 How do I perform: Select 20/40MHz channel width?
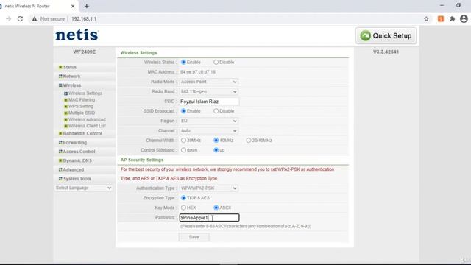(249, 141)
